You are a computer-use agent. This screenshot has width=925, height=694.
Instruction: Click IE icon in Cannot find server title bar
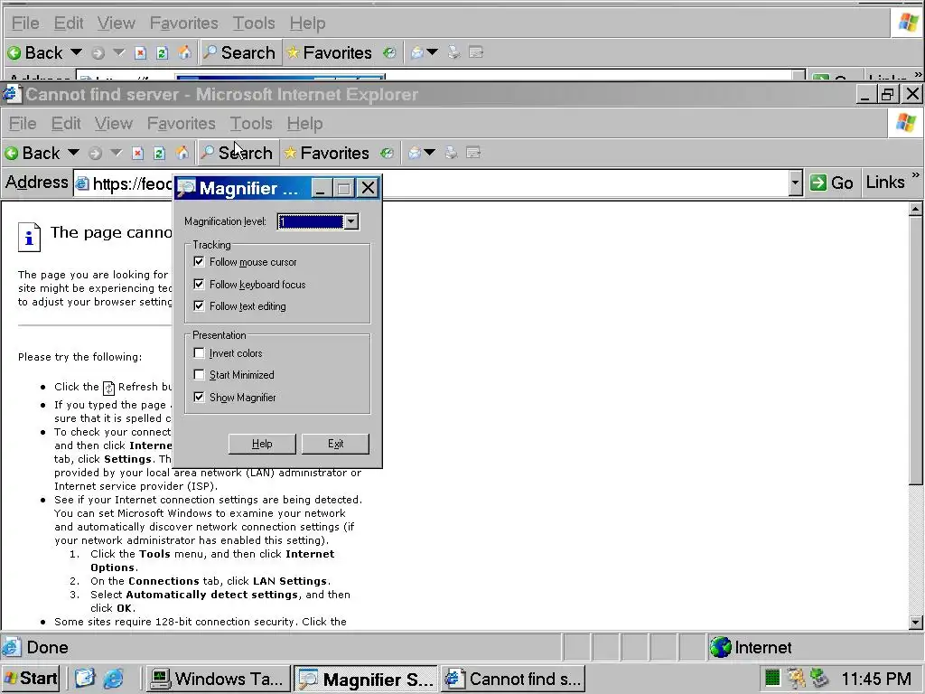tap(12, 94)
